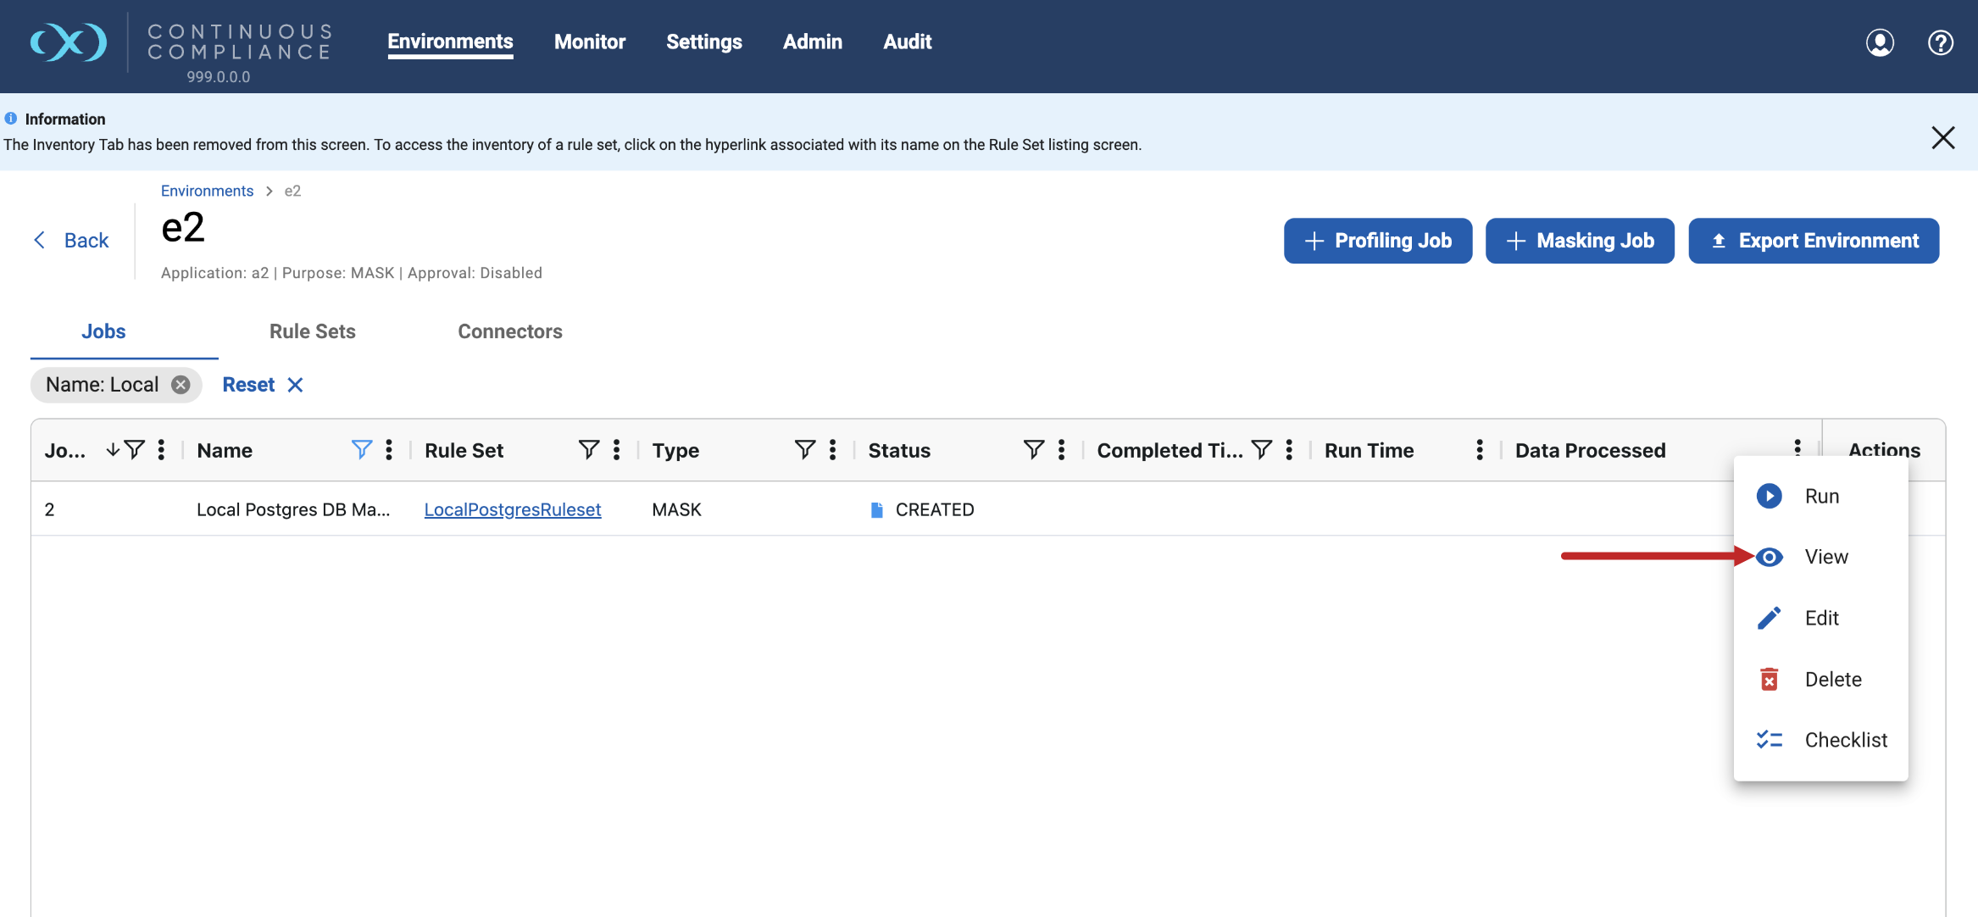Screen dimensions: 1978x917
Task: Open the help question mark icon
Action: (1940, 42)
